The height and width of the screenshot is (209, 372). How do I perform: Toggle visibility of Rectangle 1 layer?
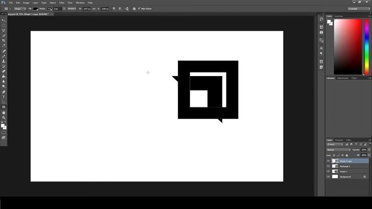(328, 166)
